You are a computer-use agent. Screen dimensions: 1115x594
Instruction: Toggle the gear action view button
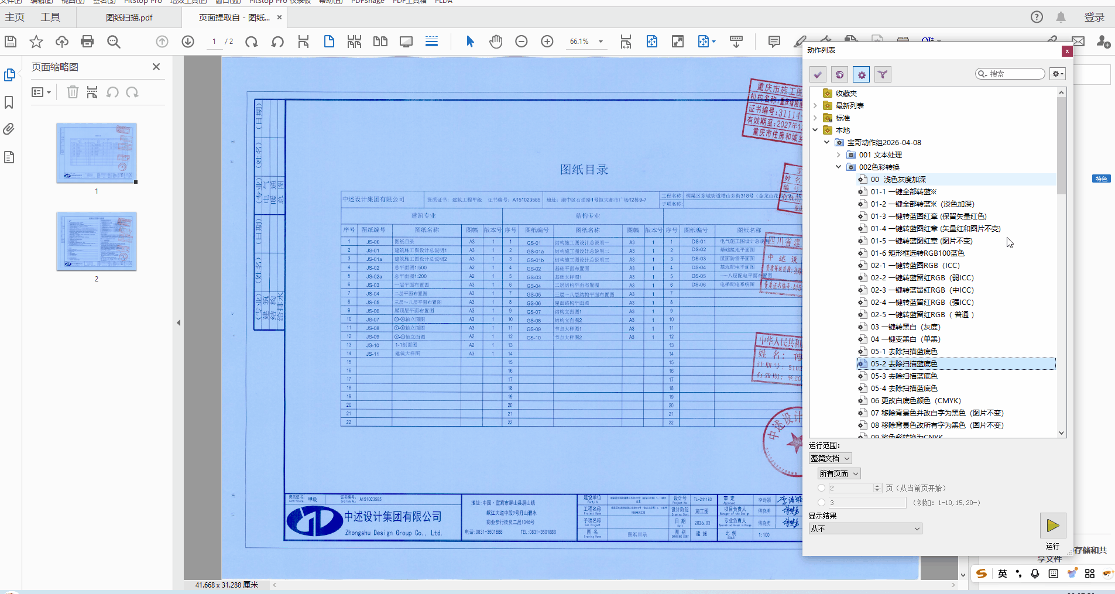[861, 74]
